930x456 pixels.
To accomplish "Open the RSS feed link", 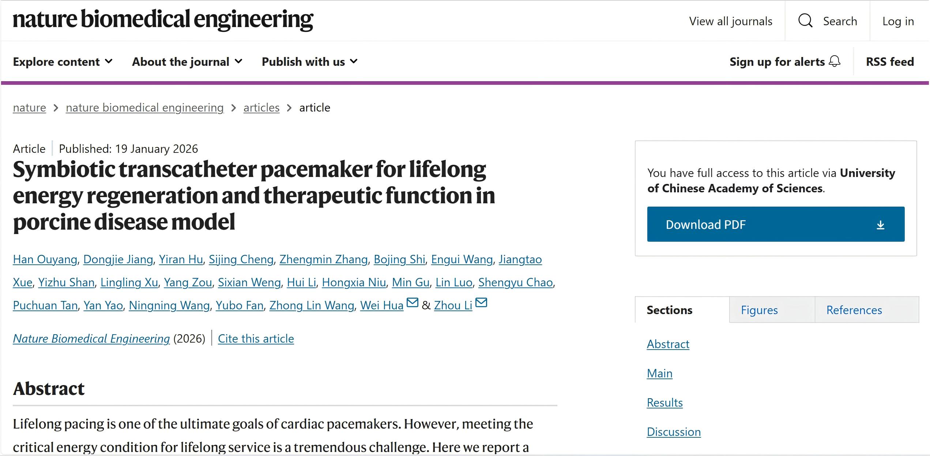I will (x=890, y=62).
